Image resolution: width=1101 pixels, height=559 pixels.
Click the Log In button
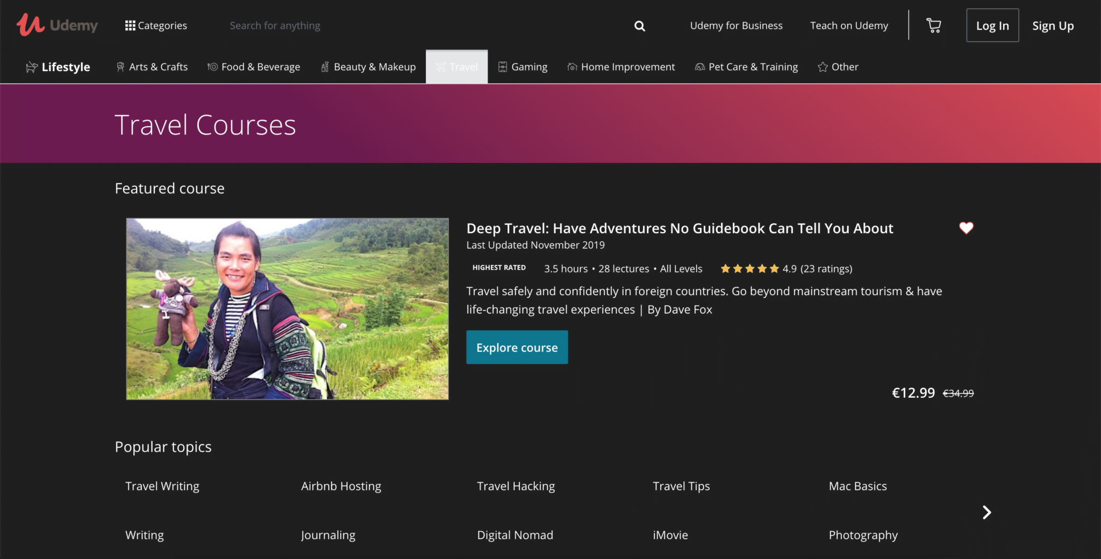pos(992,25)
